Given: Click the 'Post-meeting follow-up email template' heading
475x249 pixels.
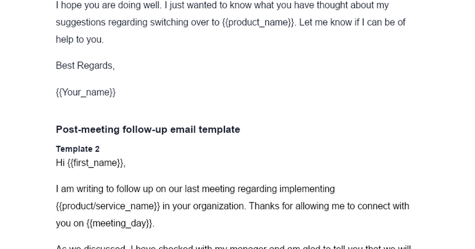Looking at the screenshot, I should (x=148, y=130).
